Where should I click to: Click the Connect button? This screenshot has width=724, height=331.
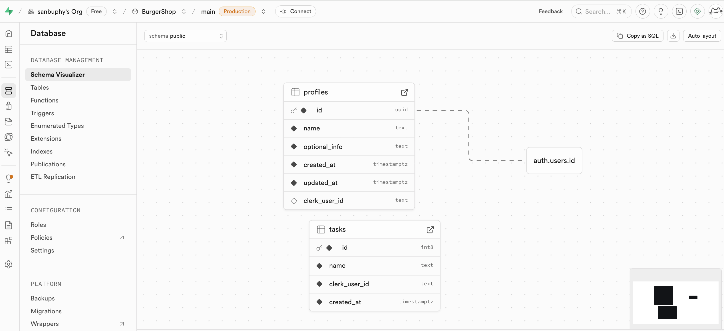(295, 11)
